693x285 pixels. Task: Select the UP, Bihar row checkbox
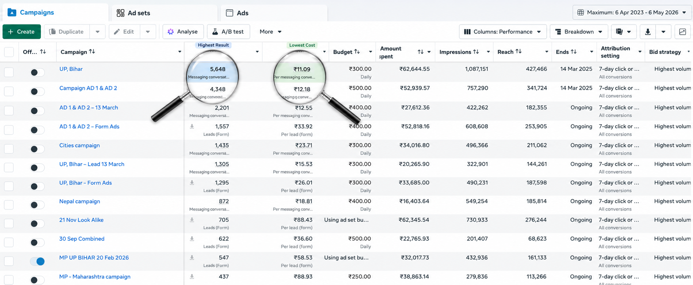9,73
